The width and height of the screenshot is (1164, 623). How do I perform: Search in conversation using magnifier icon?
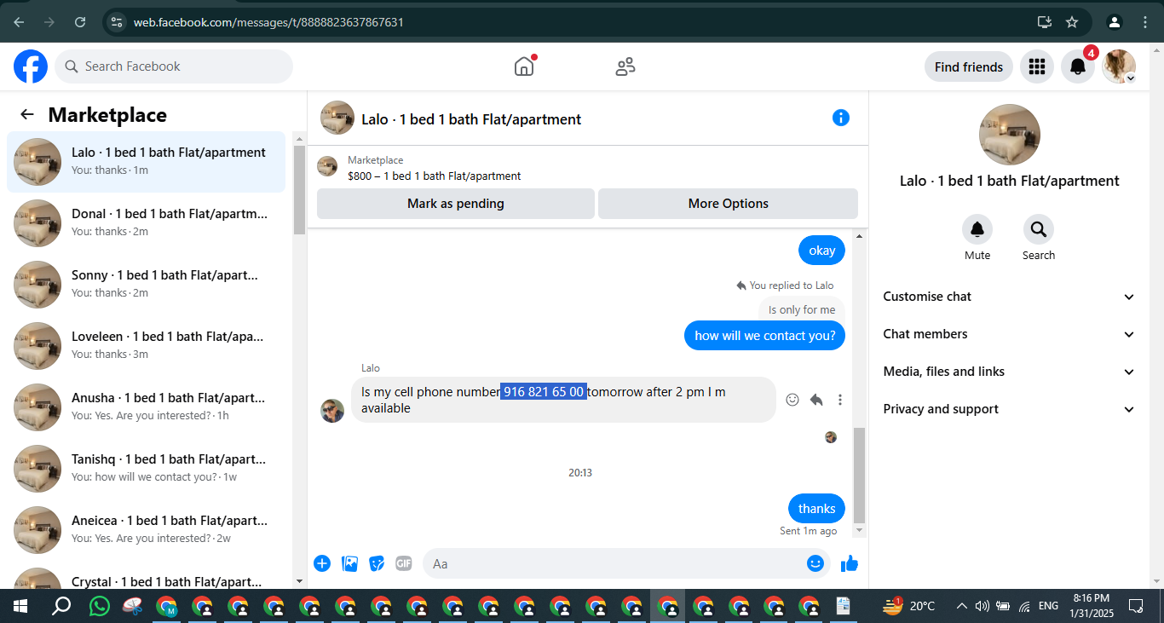click(x=1039, y=229)
